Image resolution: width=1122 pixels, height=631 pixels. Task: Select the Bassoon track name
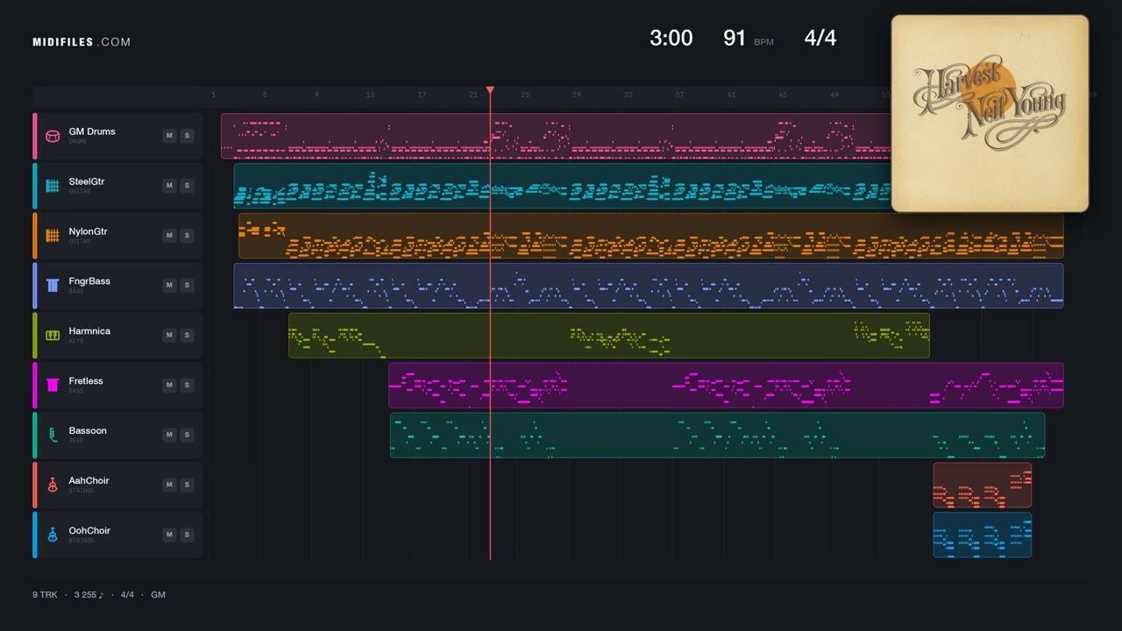click(88, 430)
